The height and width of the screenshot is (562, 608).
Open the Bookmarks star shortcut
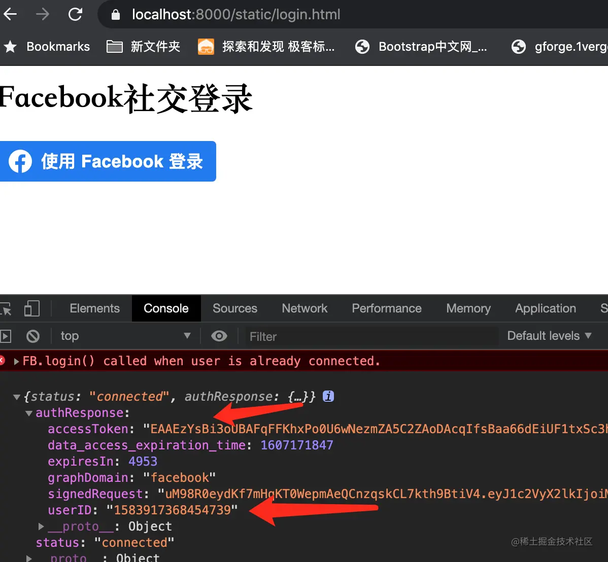(x=47, y=47)
